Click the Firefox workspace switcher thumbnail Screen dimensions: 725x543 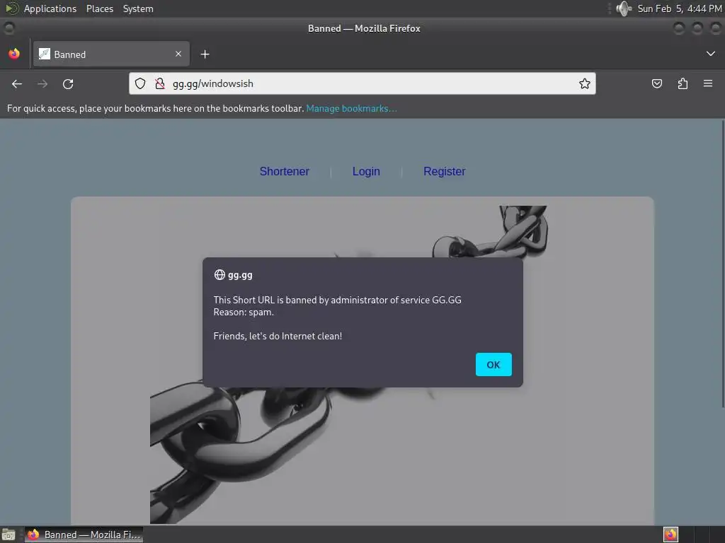[x=670, y=535]
